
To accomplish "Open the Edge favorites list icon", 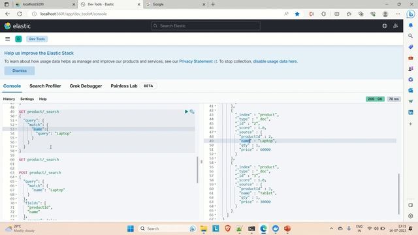I will (x=349, y=14).
